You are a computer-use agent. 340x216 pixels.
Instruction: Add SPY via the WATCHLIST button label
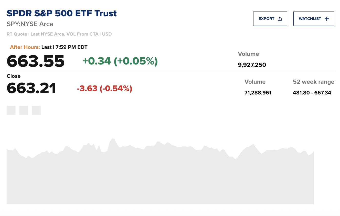point(310,19)
